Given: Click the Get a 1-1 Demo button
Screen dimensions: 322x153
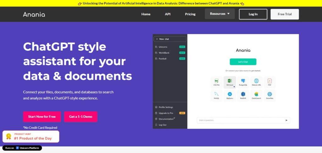Looking at the screenshot, I should tap(81, 117).
